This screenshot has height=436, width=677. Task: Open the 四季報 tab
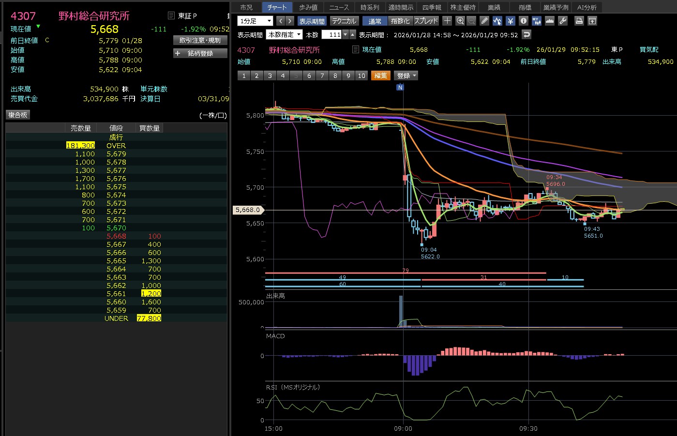tap(431, 7)
